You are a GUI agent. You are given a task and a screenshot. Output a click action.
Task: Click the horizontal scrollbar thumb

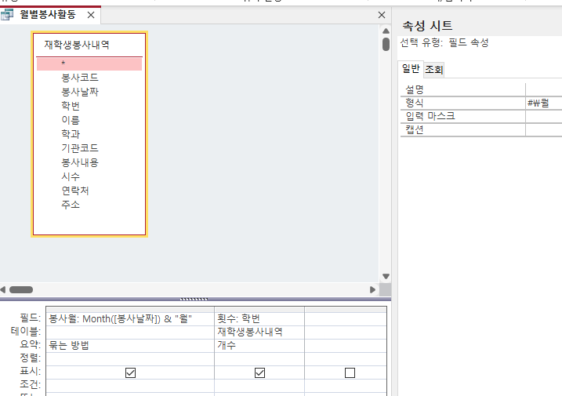point(20,289)
